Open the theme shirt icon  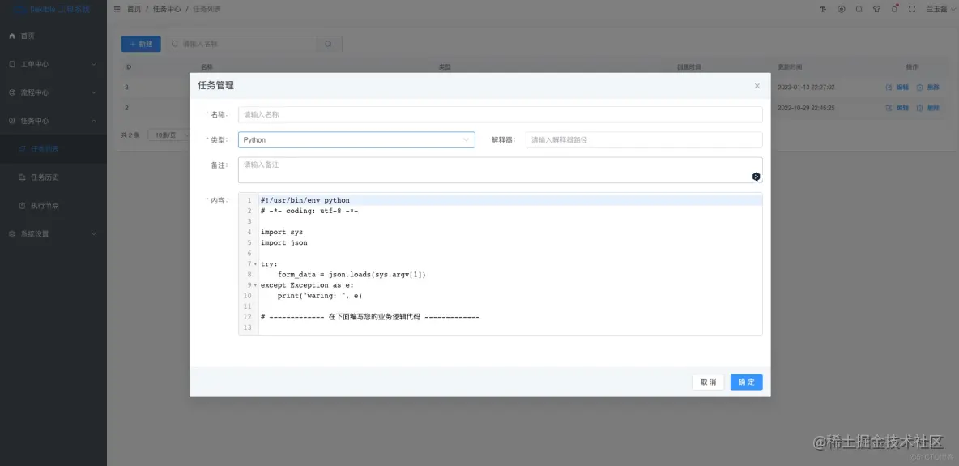click(876, 9)
